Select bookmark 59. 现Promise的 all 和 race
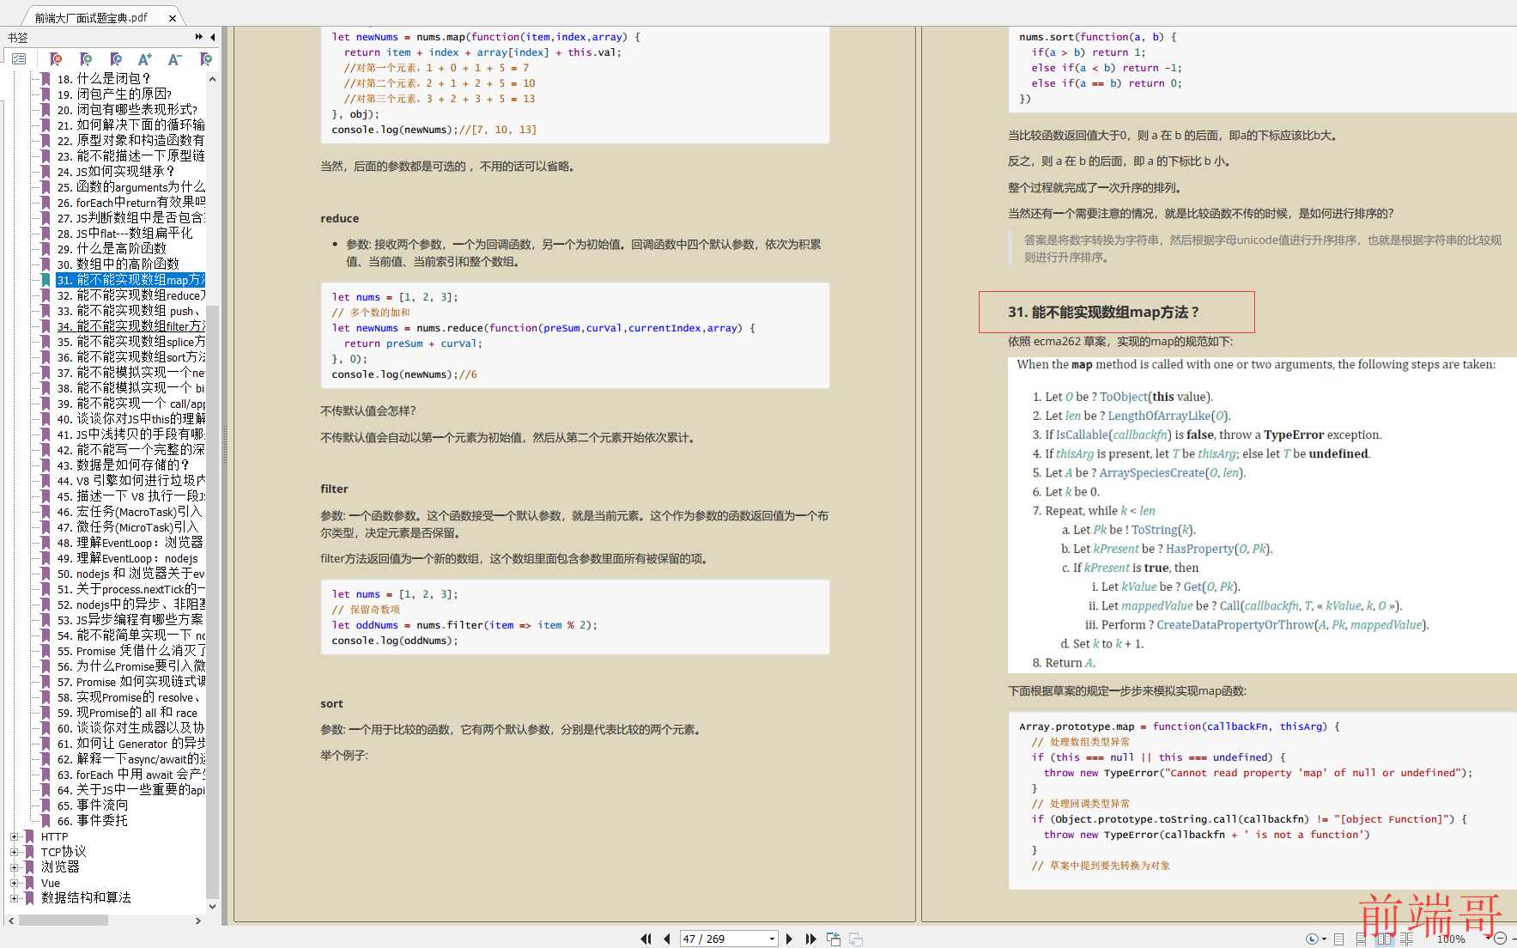This screenshot has height=948, width=1517. 127,713
